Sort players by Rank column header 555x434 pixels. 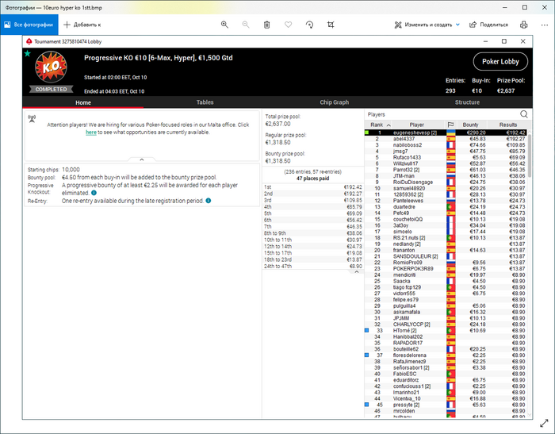pos(378,125)
